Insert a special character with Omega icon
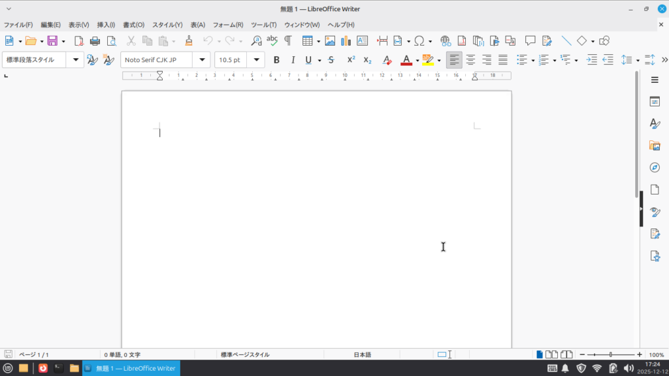 (419, 41)
